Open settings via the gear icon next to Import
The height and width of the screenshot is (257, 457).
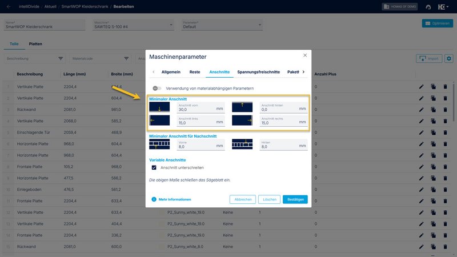pos(448,58)
